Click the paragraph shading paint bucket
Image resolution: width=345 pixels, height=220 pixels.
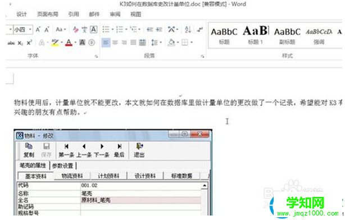click(171, 42)
